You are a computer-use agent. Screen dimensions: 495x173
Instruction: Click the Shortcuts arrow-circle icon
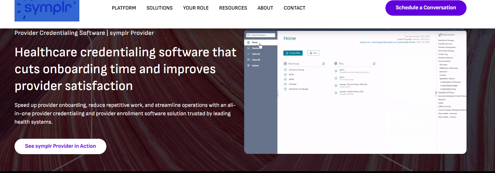click(x=285, y=64)
